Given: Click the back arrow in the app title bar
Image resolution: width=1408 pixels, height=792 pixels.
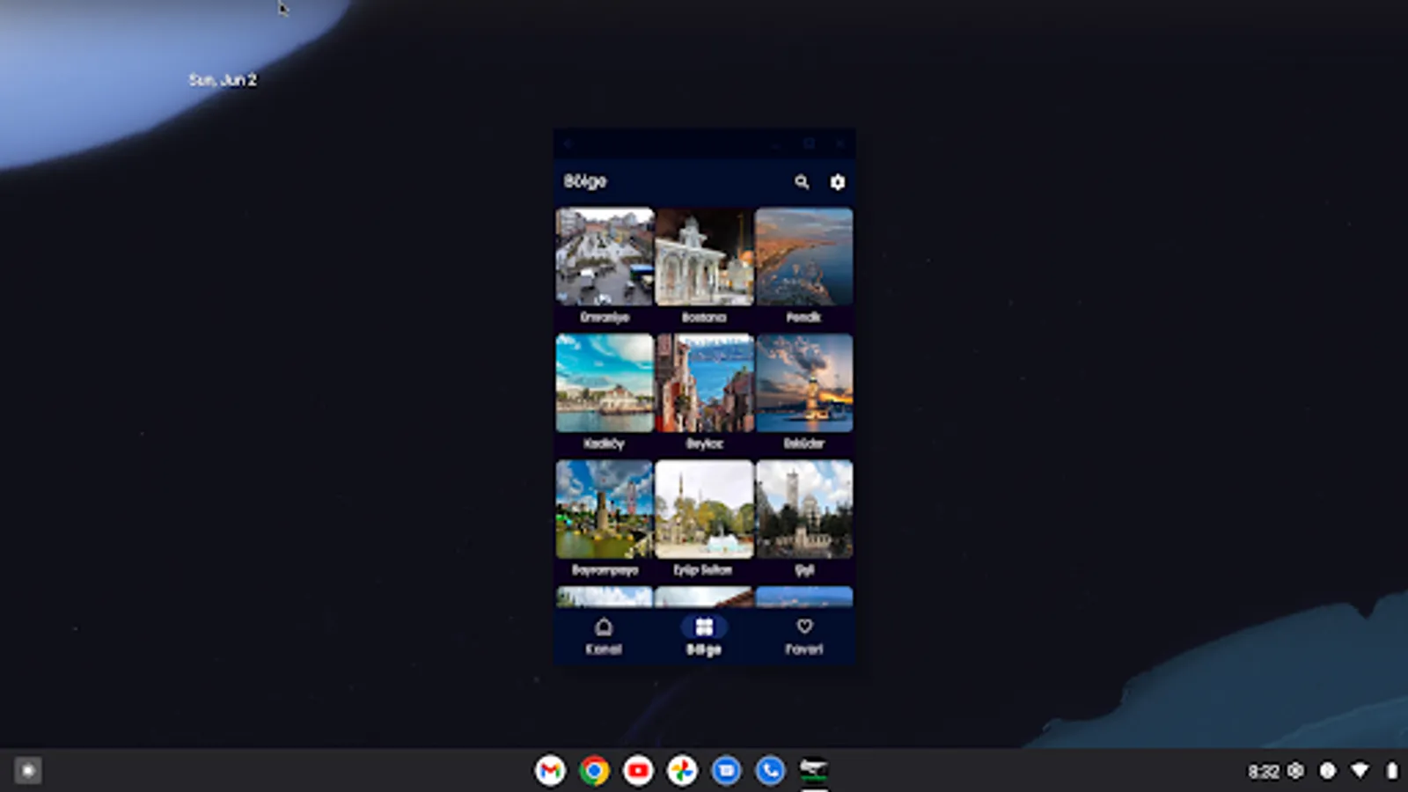Looking at the screenshot, I should (568, 145).
